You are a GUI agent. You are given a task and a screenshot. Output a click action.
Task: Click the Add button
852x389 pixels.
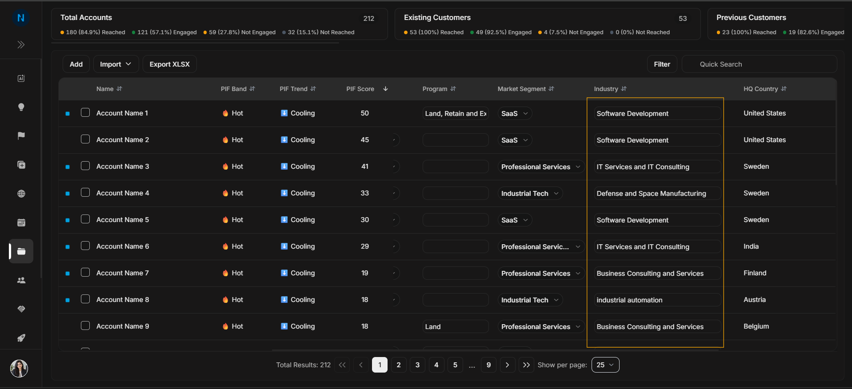coord(76,64)
